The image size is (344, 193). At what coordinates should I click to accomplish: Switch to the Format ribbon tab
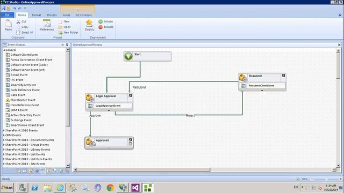37,15
